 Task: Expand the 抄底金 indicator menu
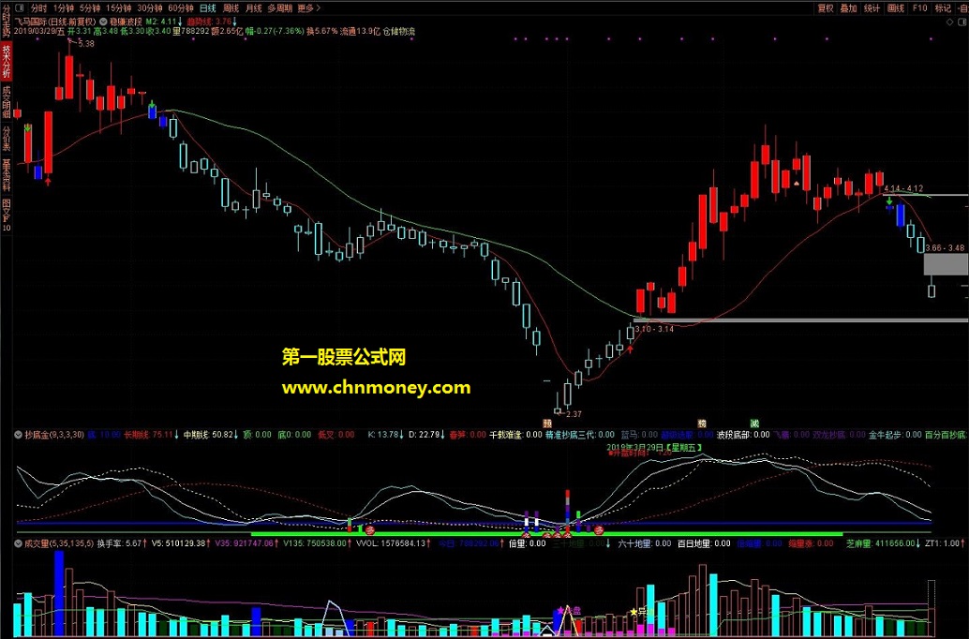click(x=19, y=435)
